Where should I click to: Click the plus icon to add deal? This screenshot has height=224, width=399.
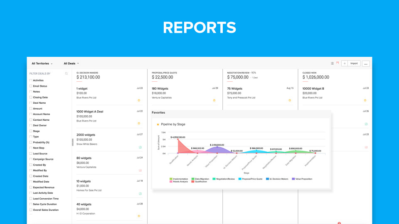click(345, 63)
